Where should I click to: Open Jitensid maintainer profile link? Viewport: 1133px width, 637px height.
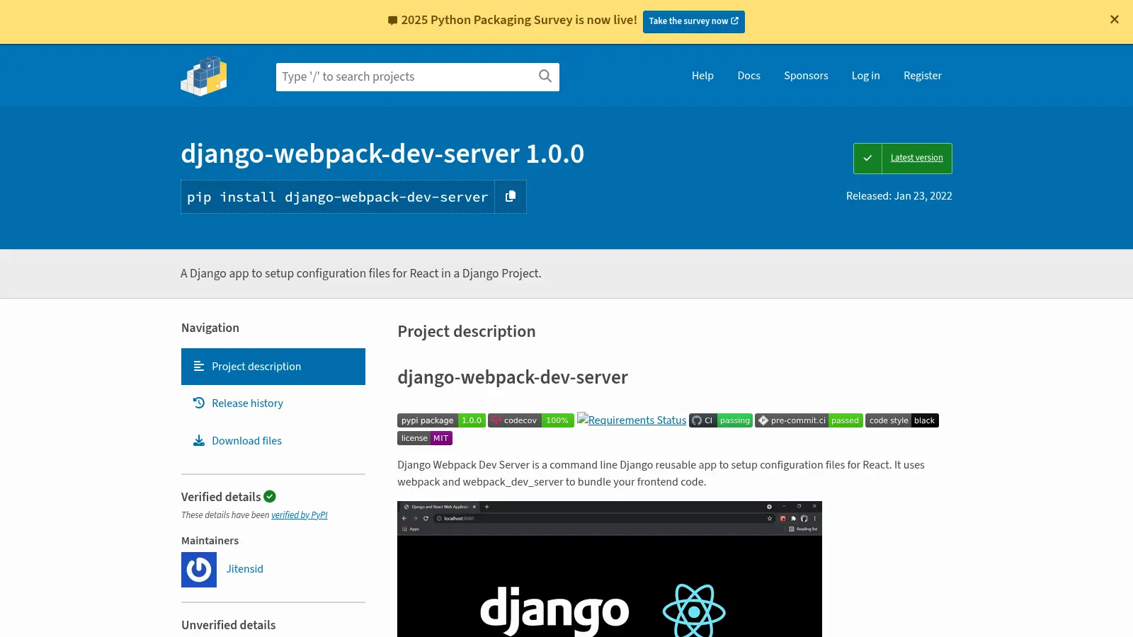pos(245,569)
